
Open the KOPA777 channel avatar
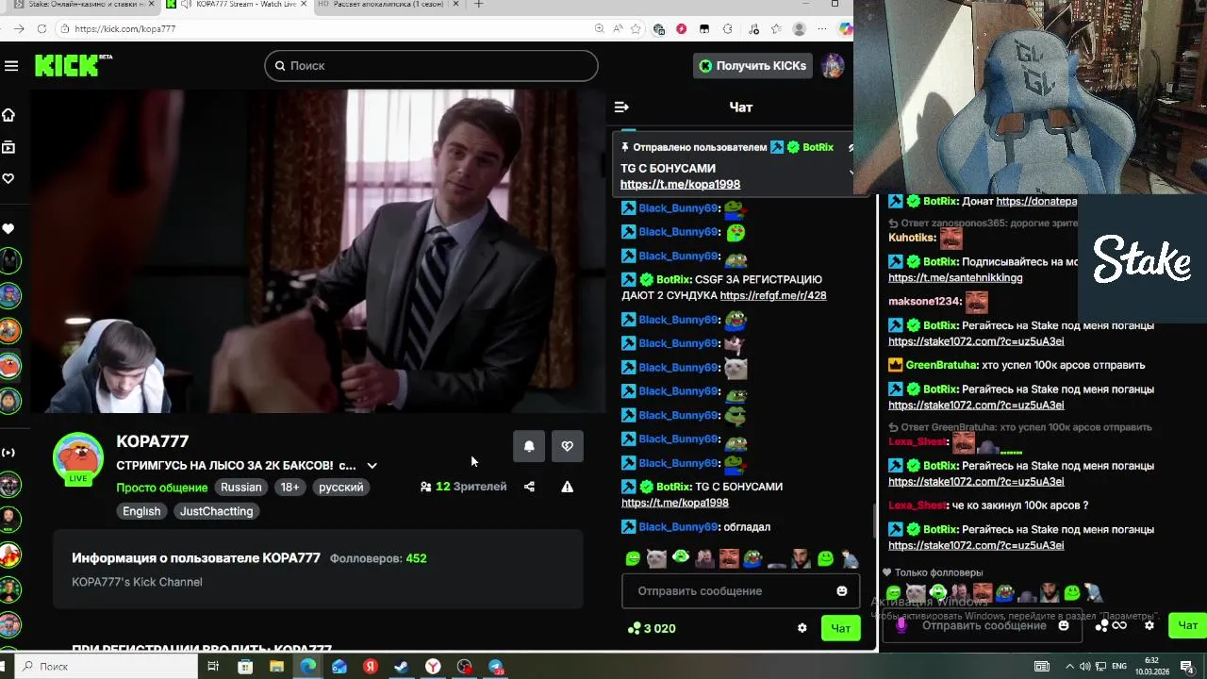78,458
